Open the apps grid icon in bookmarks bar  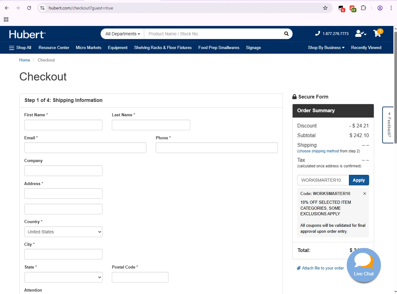[x=6, y=19]
